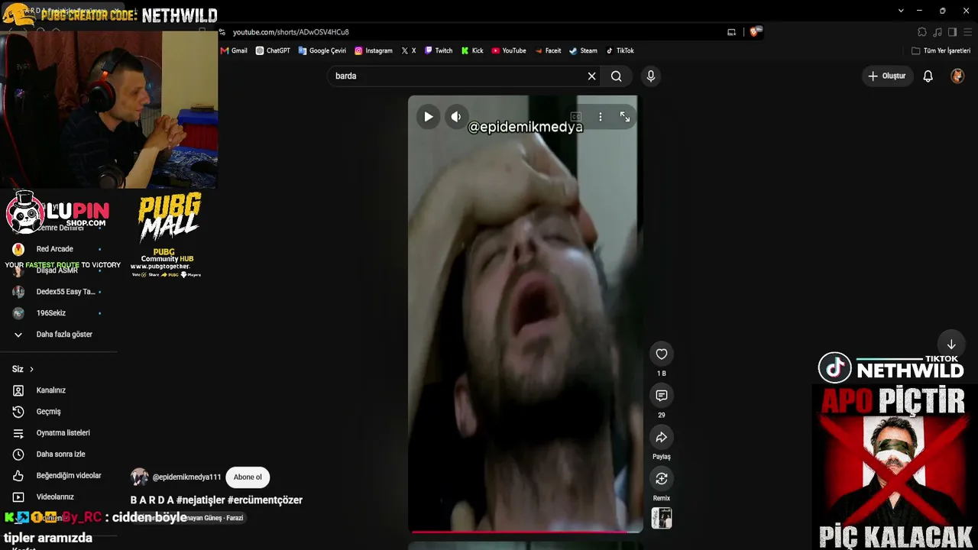Viewport: 978px width, 550px height.
Task: Toggle closed captions on the Short
Action: click(576, 117)
